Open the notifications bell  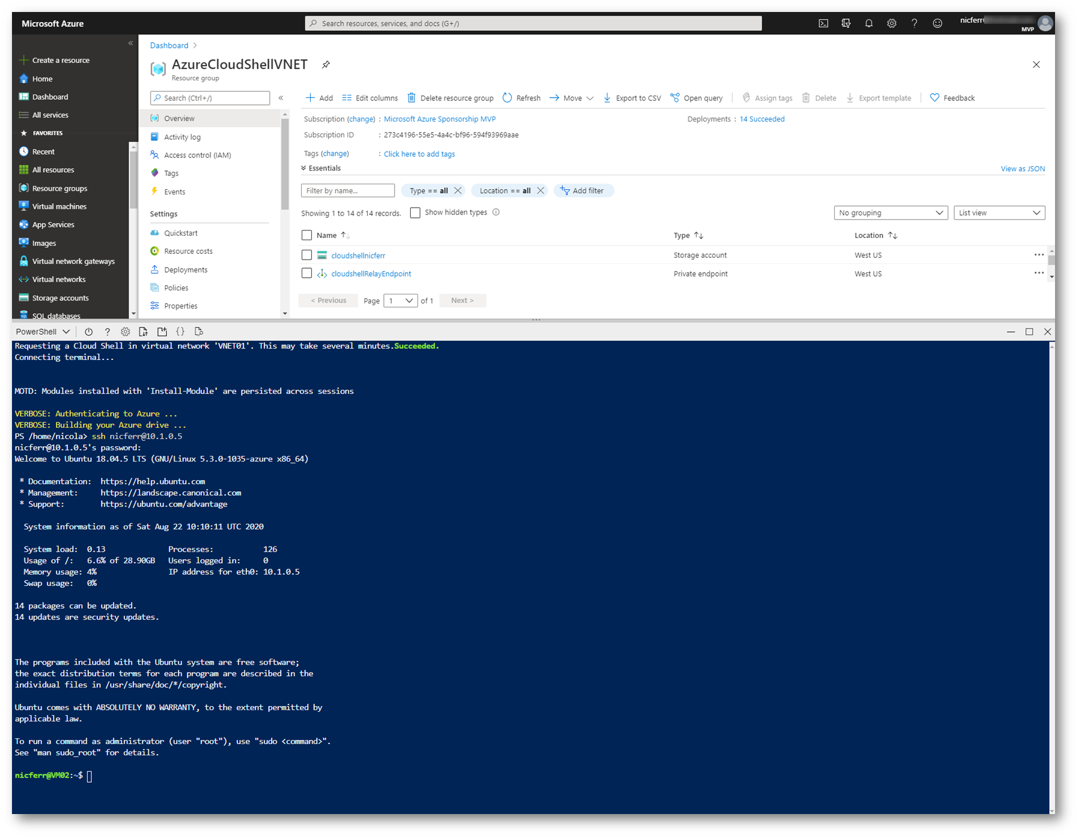pyautogui.click(x=869, y=23)
